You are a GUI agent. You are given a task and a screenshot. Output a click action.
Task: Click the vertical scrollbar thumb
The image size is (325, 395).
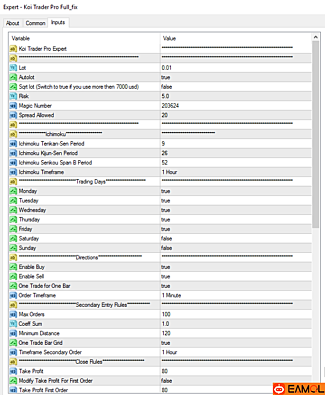316,134
